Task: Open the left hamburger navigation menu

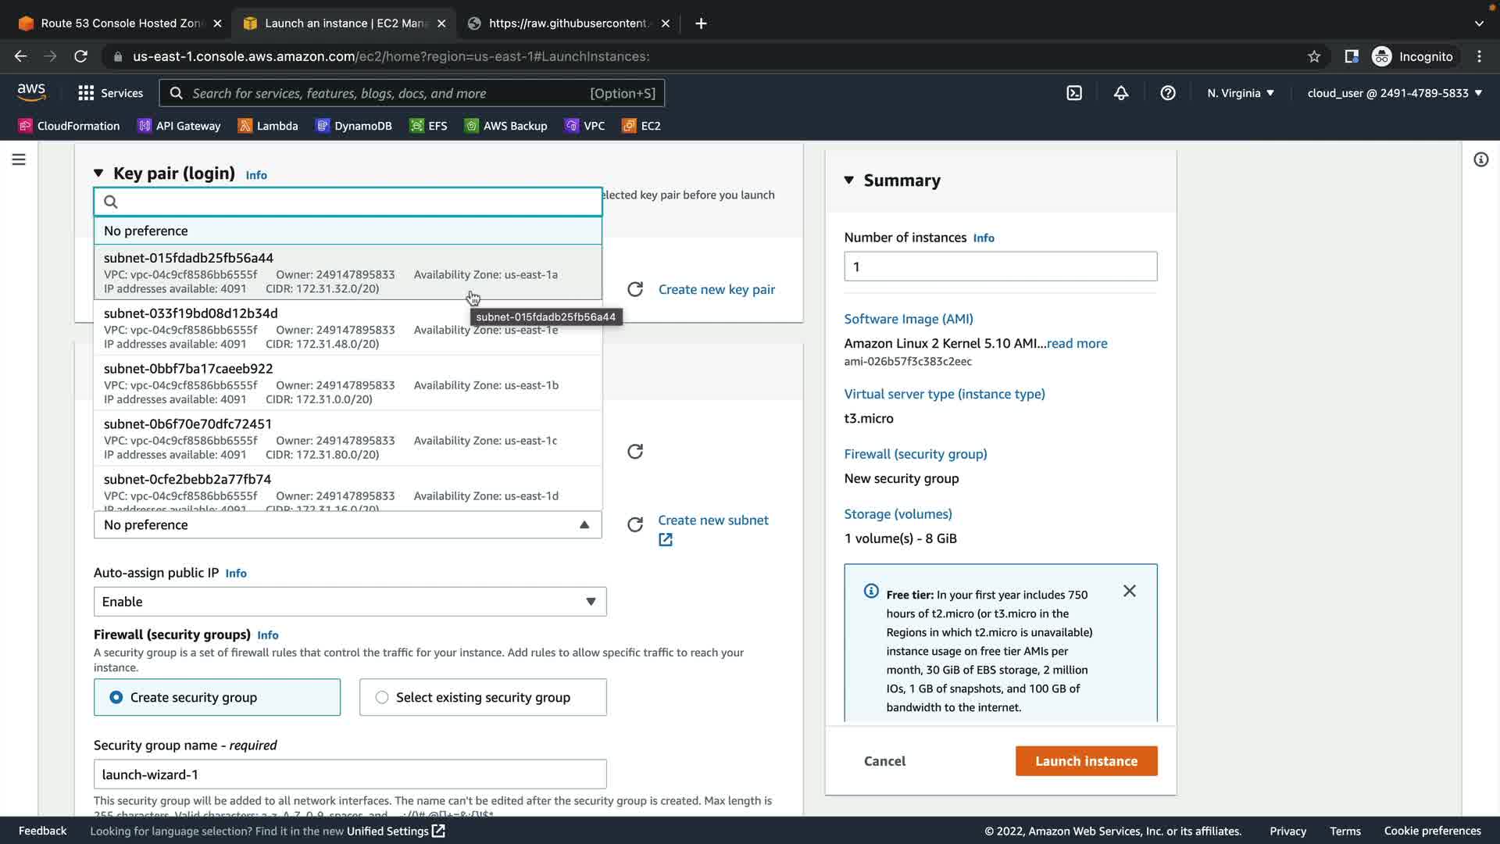Action: click(19, 159)
